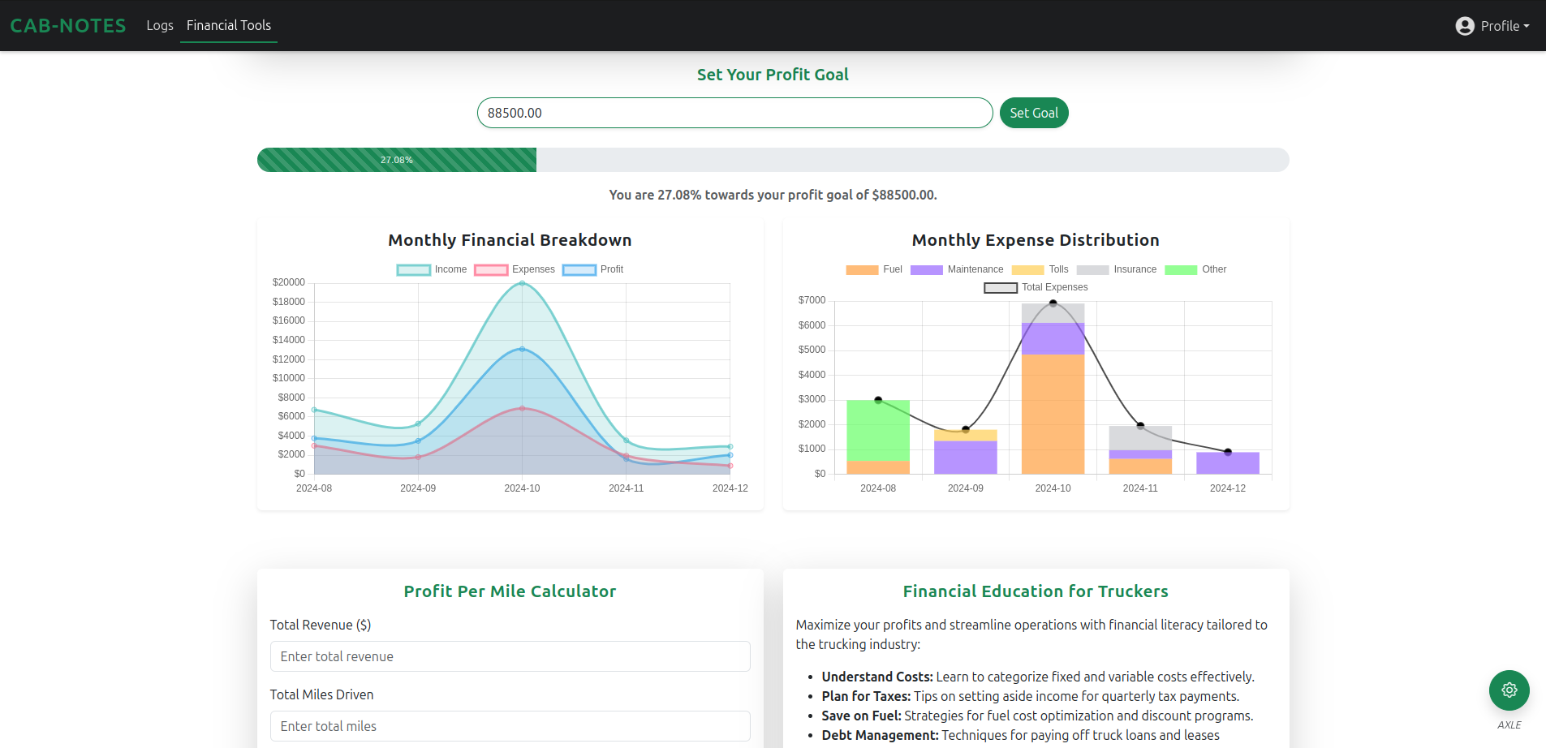The width and height of the screenshot is (1546, 748).
Task: Focus the Total Miles Driven field
Action: [x=510, y=726]
